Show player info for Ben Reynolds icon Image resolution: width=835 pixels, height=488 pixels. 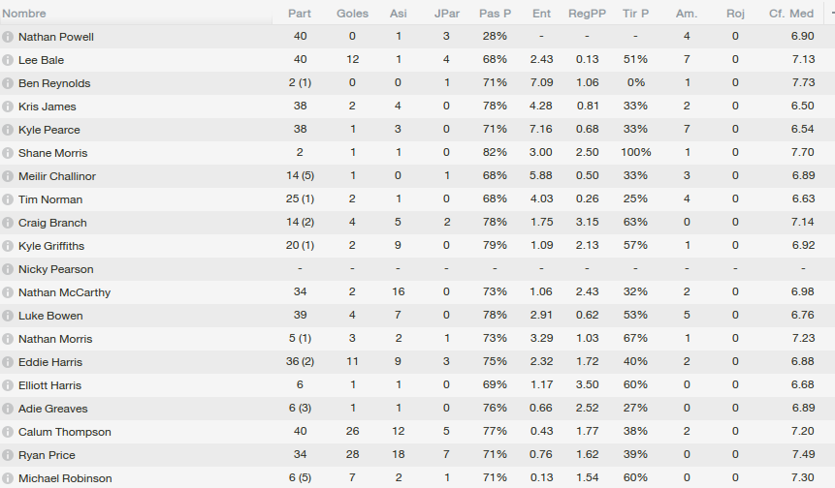pyautogui.click(x=8, y=83)
